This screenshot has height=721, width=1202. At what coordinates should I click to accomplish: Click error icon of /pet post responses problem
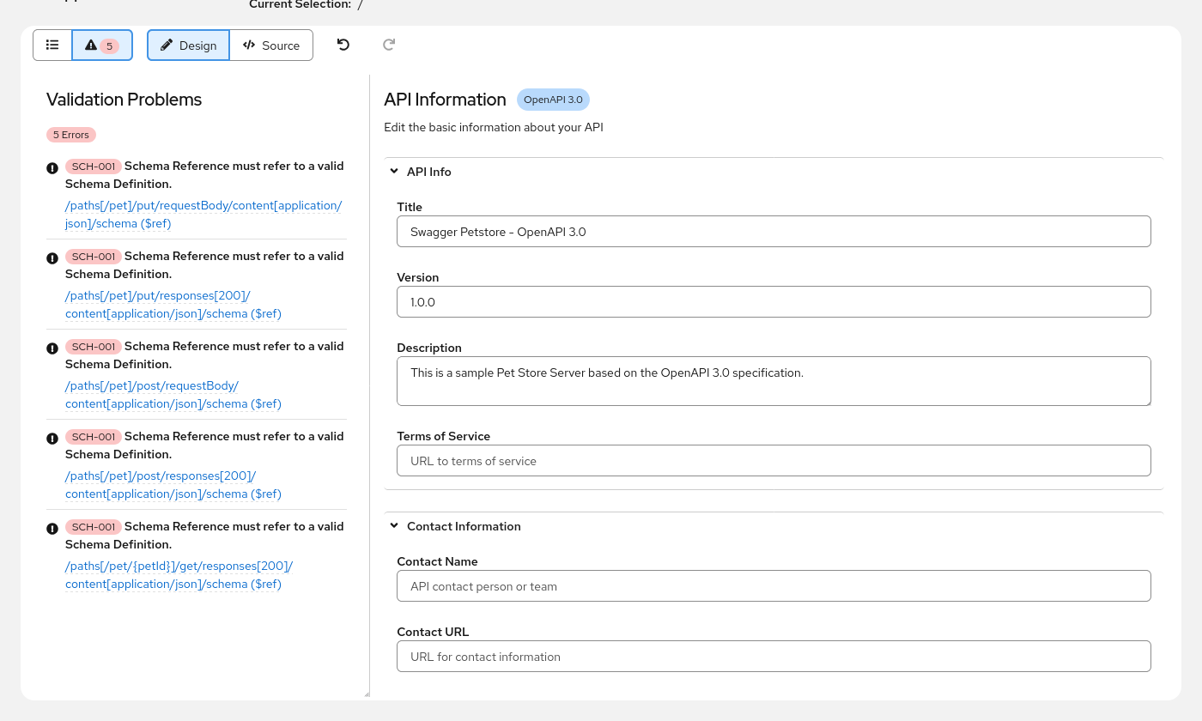[52, 439]
